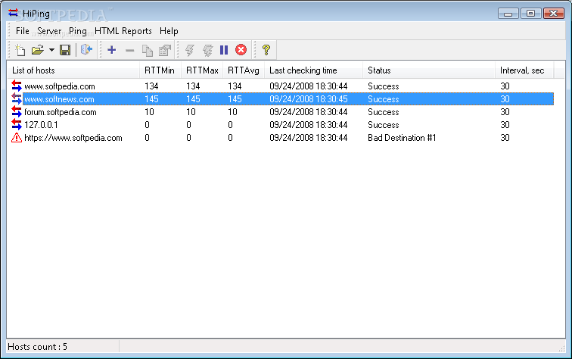Click RTTMin value 134 for www.softpedia.com
Image resolution: width=572 pixels, height=359 pixels.
coord(151,86)
